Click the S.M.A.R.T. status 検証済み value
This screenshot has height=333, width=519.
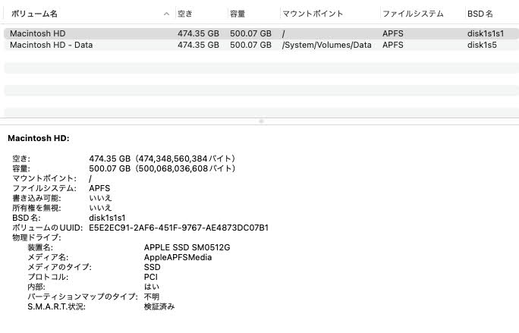pyautogui.click(x=159, y=306)
